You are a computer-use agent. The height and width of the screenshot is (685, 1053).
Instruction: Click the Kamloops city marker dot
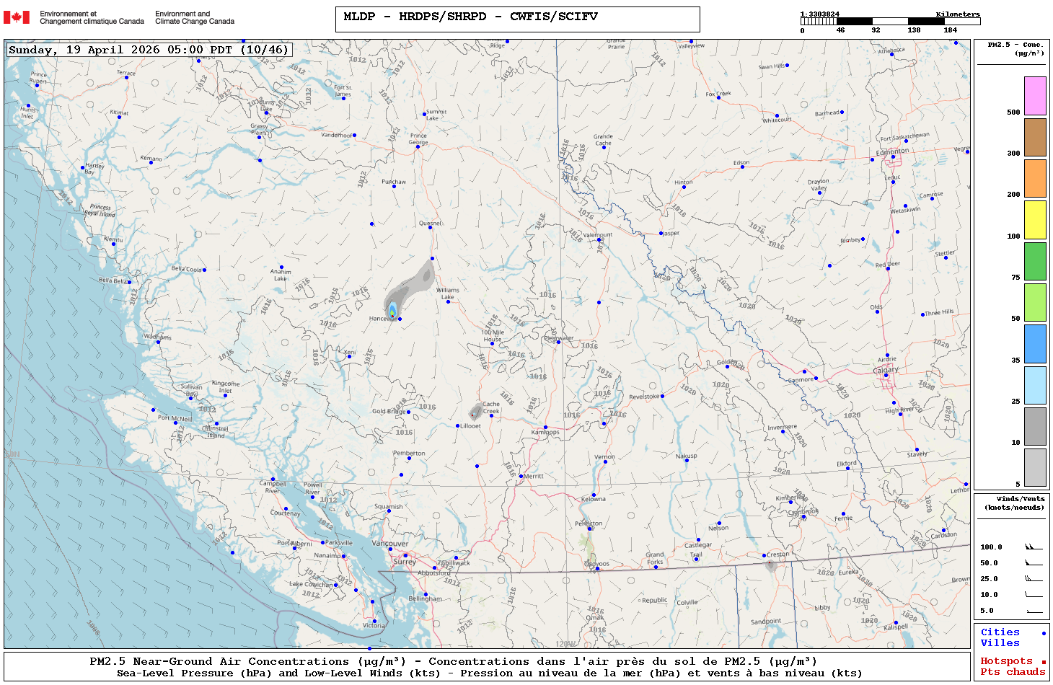pyautogui.click(x=545, y=428)
